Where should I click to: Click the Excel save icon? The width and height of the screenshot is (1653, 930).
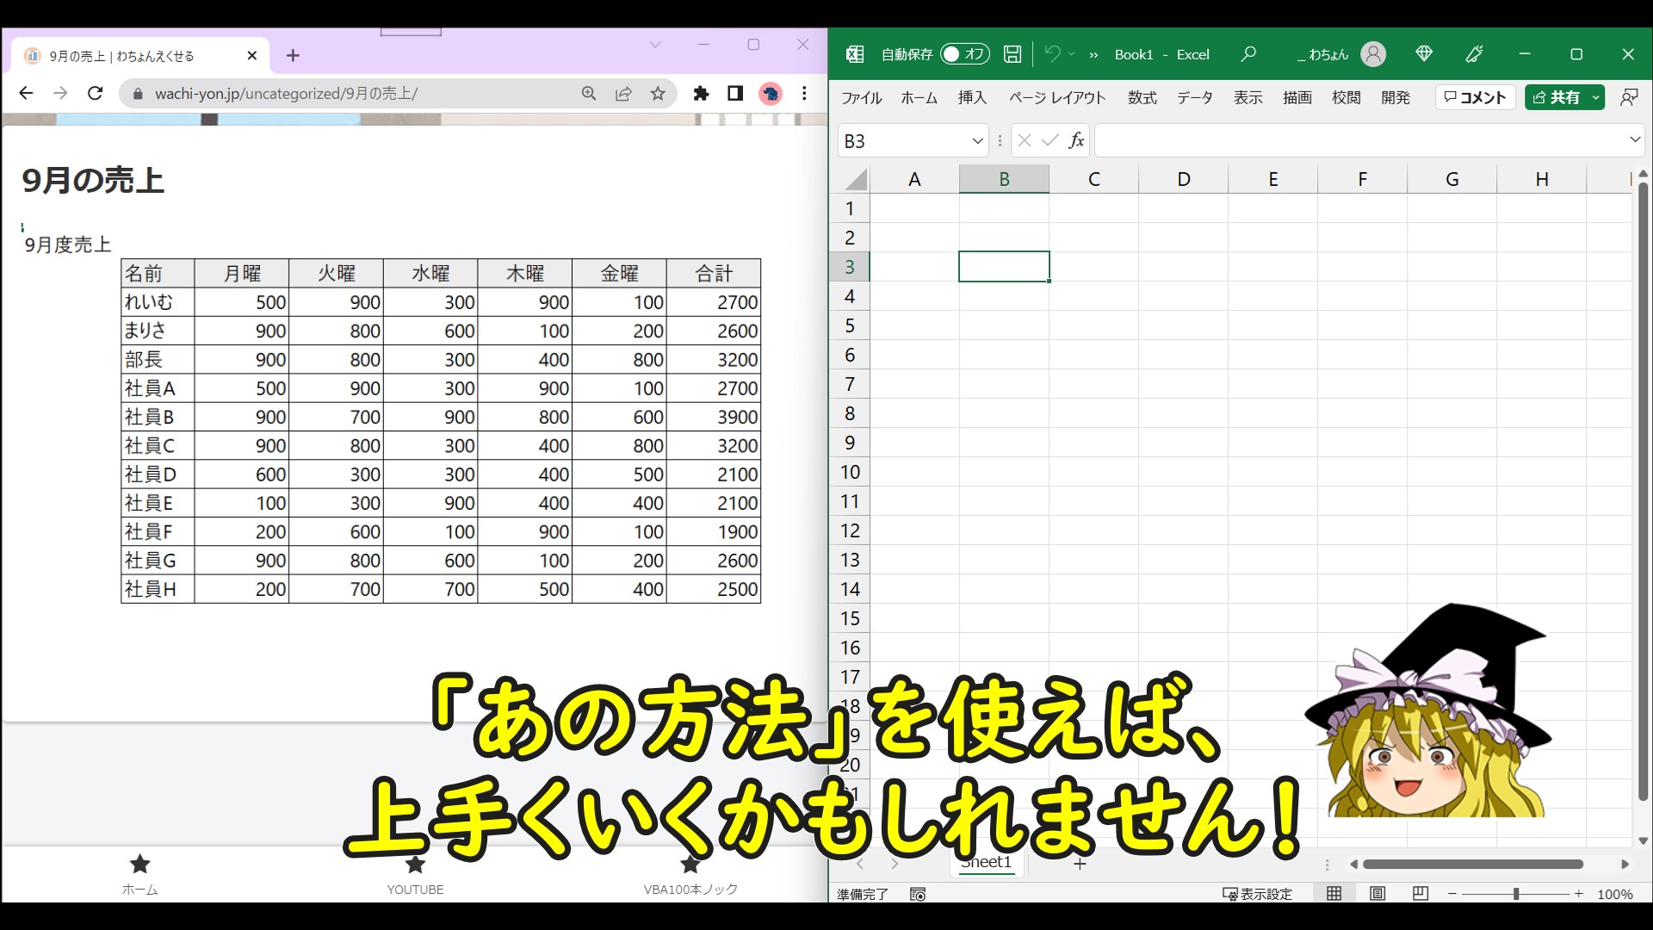point(1012,54)
